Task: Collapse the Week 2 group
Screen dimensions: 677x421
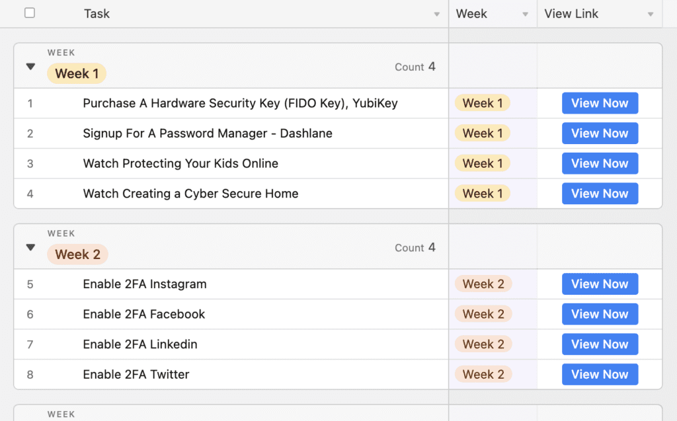Action: tap(30, 247)
